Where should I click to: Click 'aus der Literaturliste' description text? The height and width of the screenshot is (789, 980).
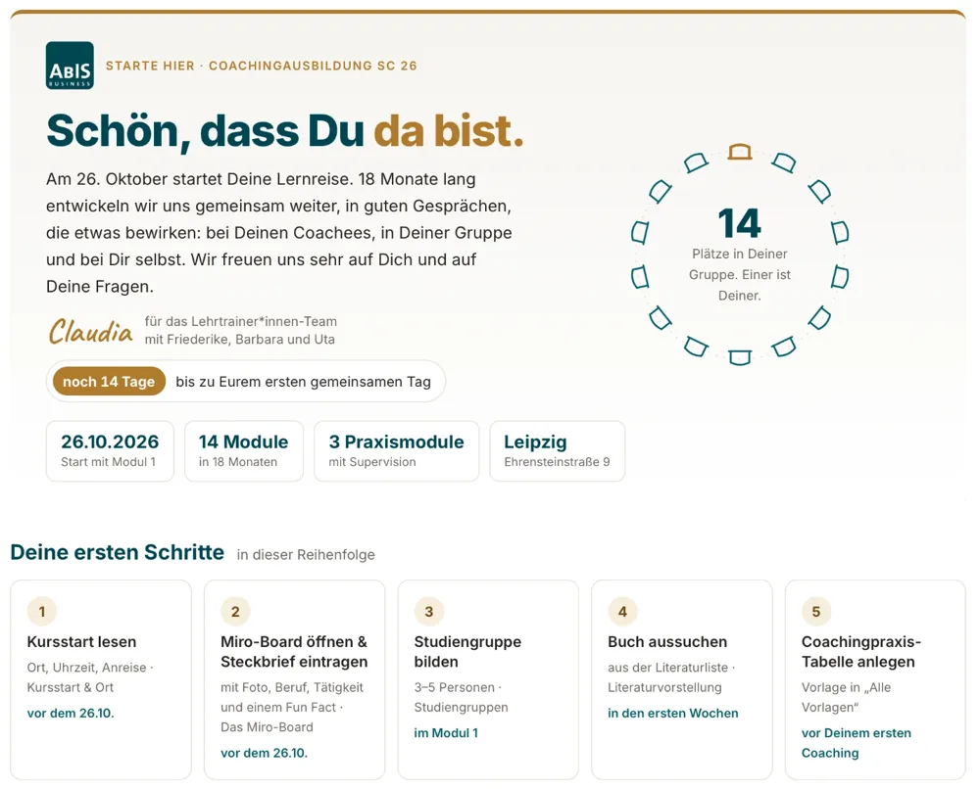click(x=667, y=668)
